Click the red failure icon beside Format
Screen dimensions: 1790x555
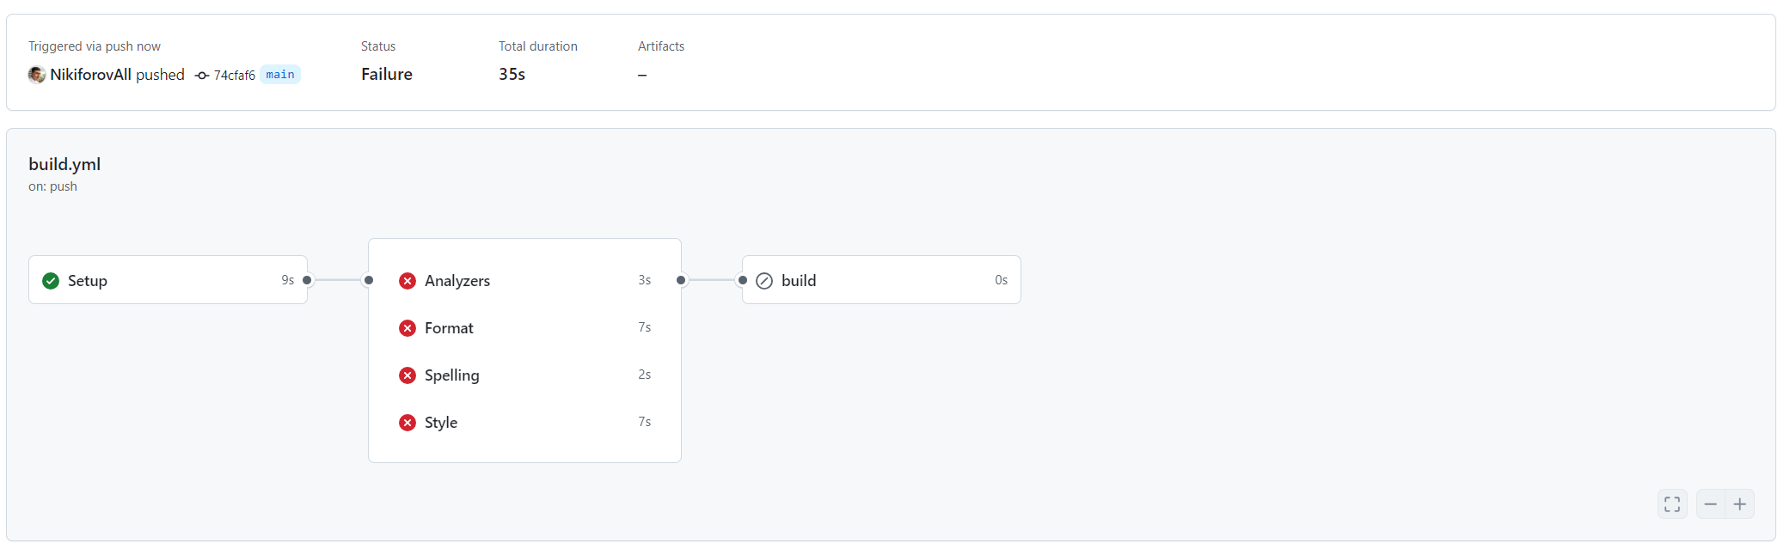tap(408, 328)
